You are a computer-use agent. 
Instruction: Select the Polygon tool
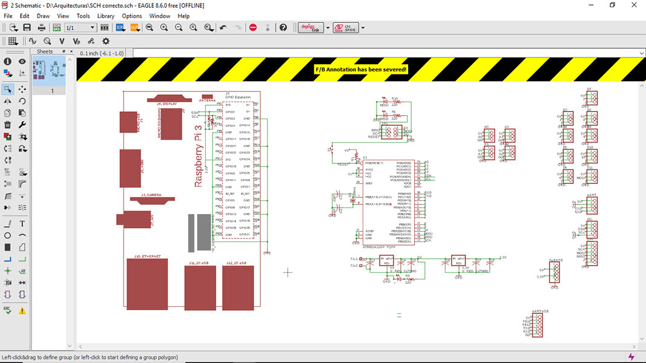coord(22,247)
